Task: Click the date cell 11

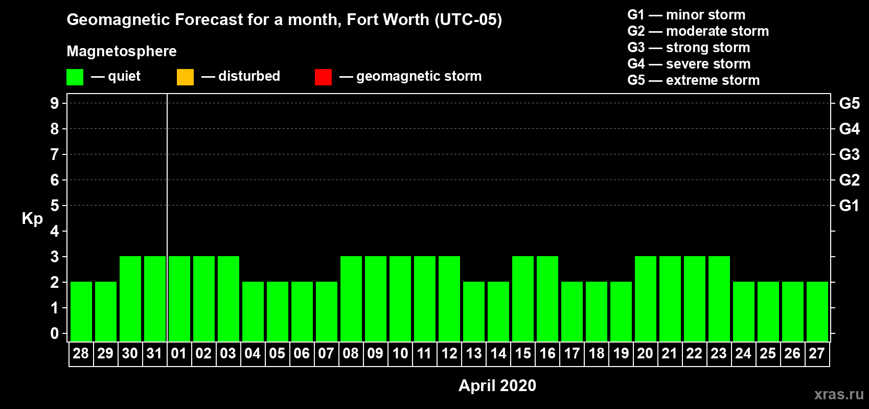Action: [424, 354]
